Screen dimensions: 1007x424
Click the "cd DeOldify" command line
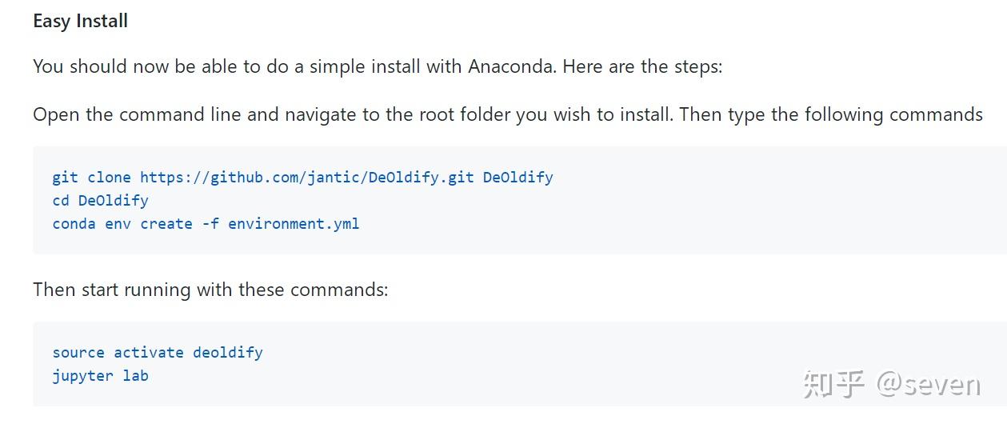click(x=100, y=200)
